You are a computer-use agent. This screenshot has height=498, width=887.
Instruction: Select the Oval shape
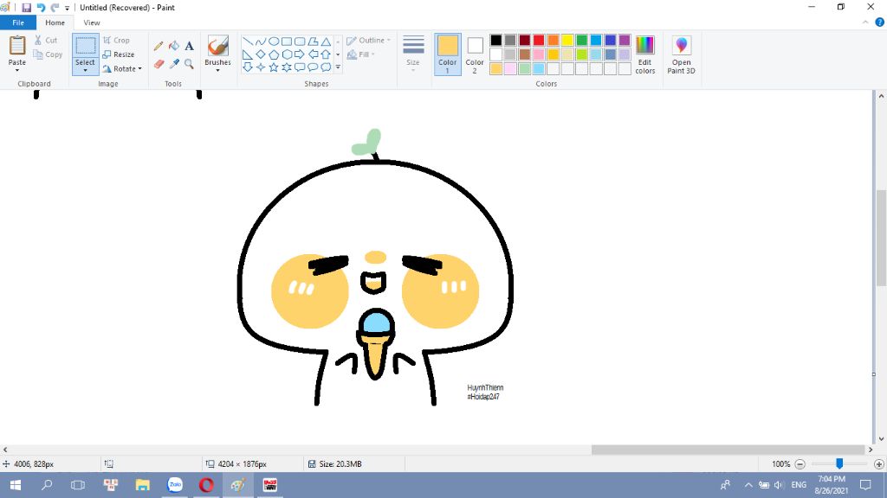pyautogui.click(x=273, y=41)
